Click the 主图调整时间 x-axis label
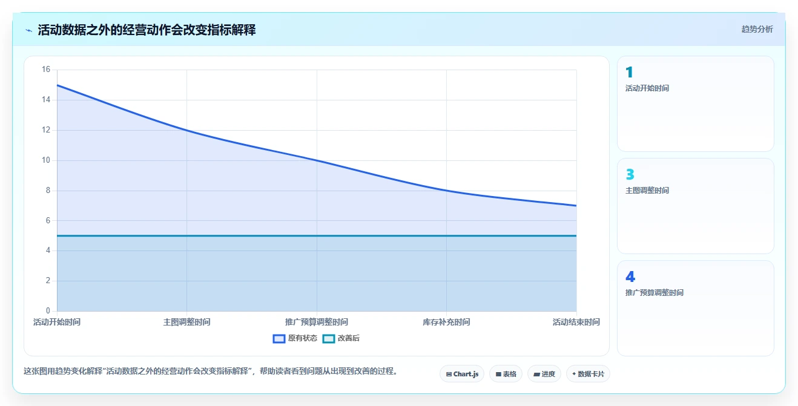Screen dimensions: 798x406 tap(186, 322)
